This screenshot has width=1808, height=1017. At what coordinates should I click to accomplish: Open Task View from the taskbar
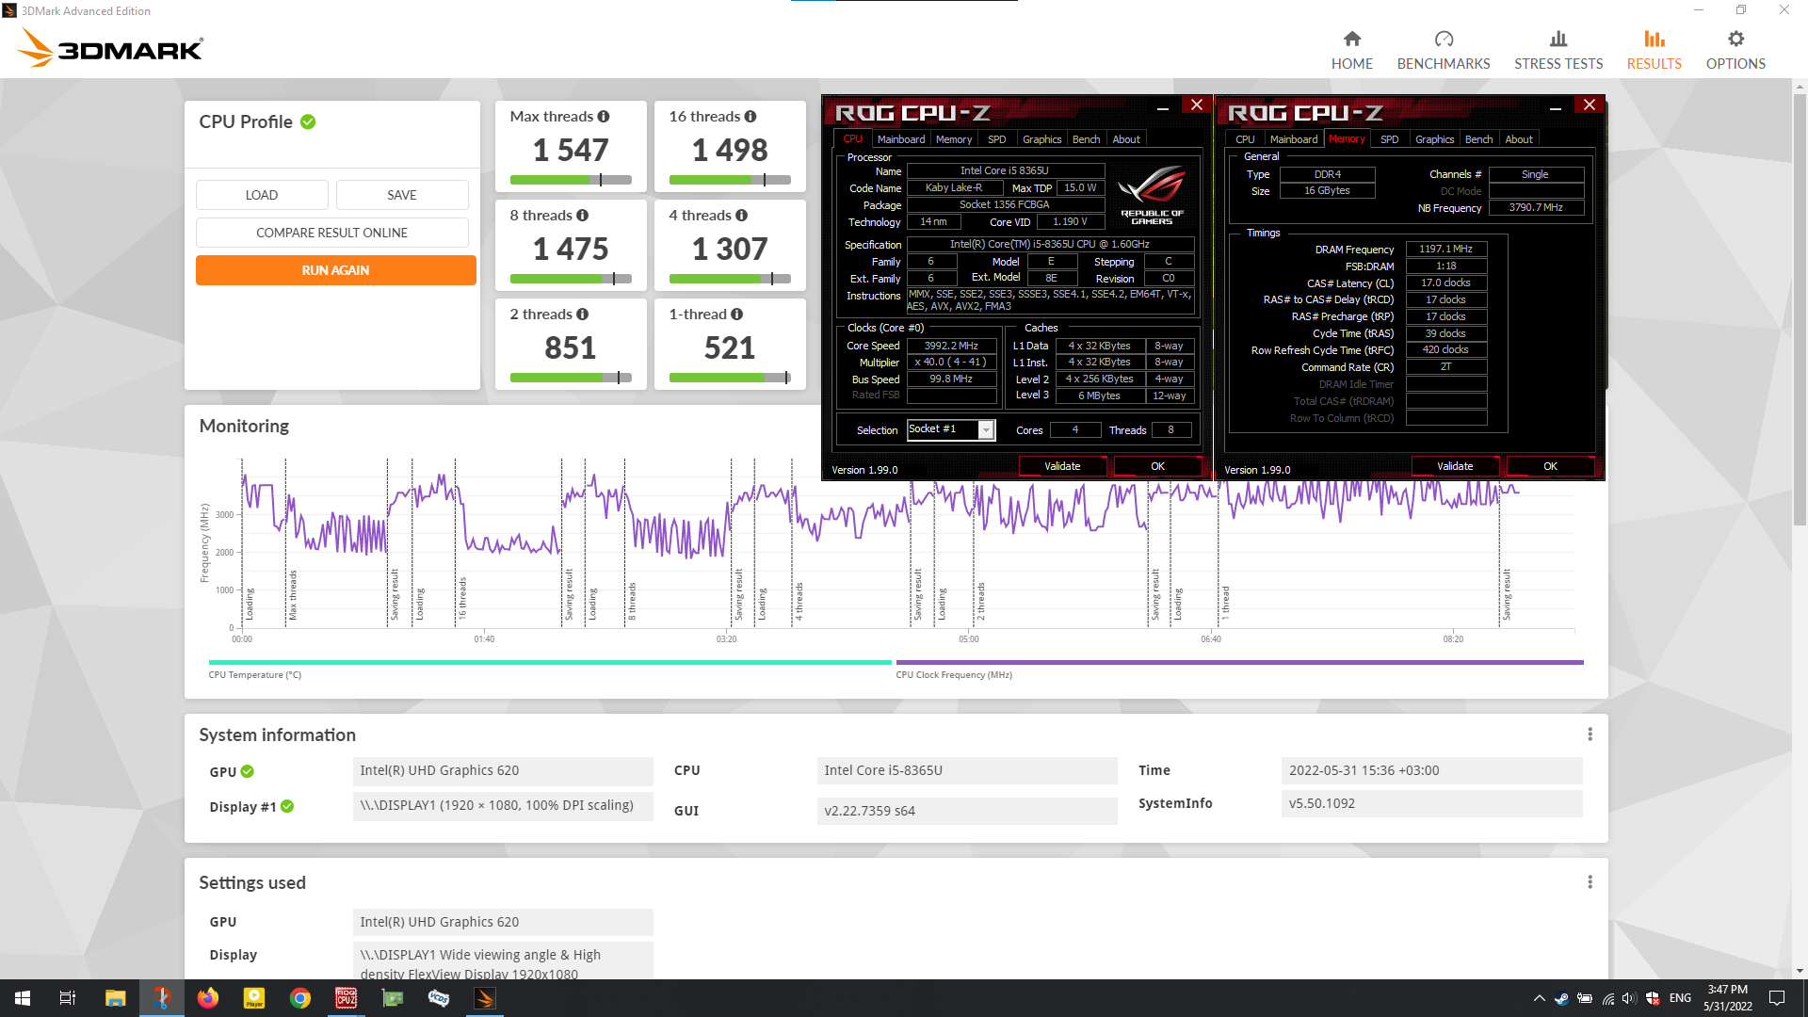click(68, 998)
